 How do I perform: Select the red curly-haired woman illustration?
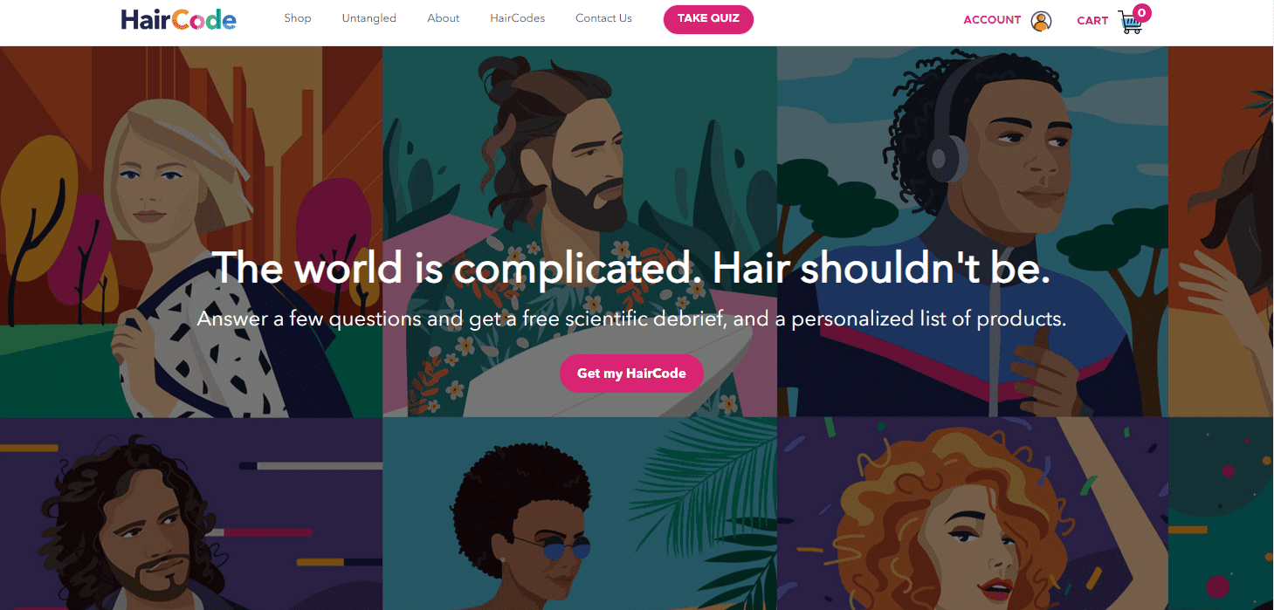coord(973,513)
